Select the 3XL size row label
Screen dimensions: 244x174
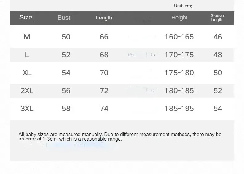click(x=27, y=109)
